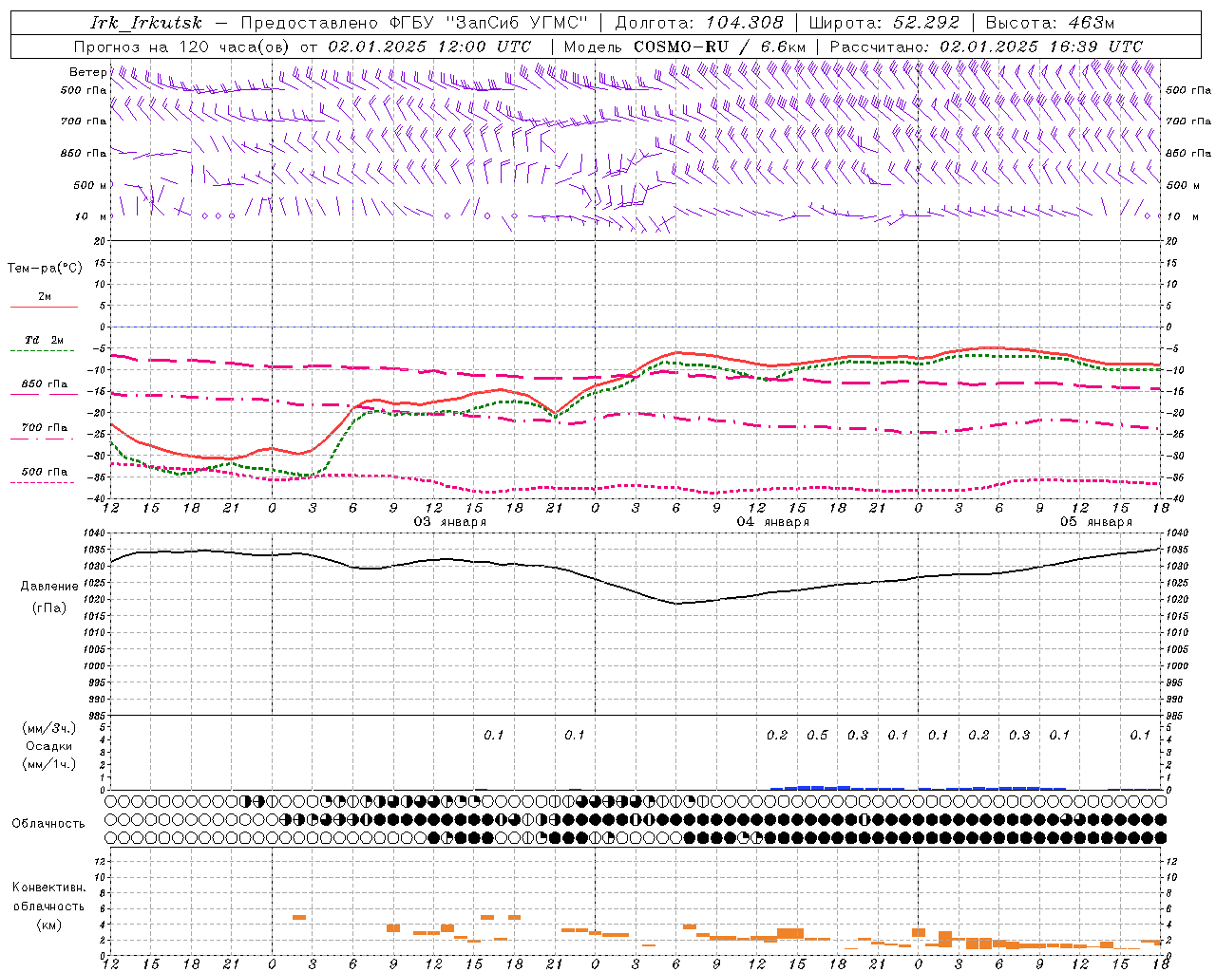
Task: Click the Облачность cloud cover label
Action: [48, 823]
